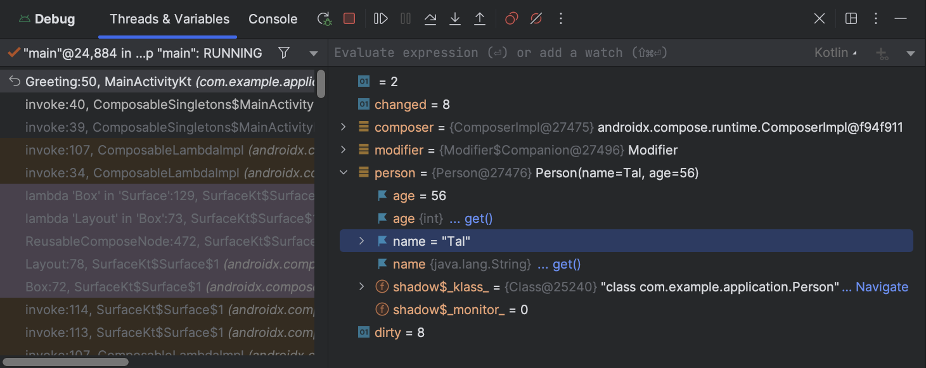This screenshot has width=926, height=368.
Task: Click the Navigate link for shadow$_klass_
Action: coord(881,287)
